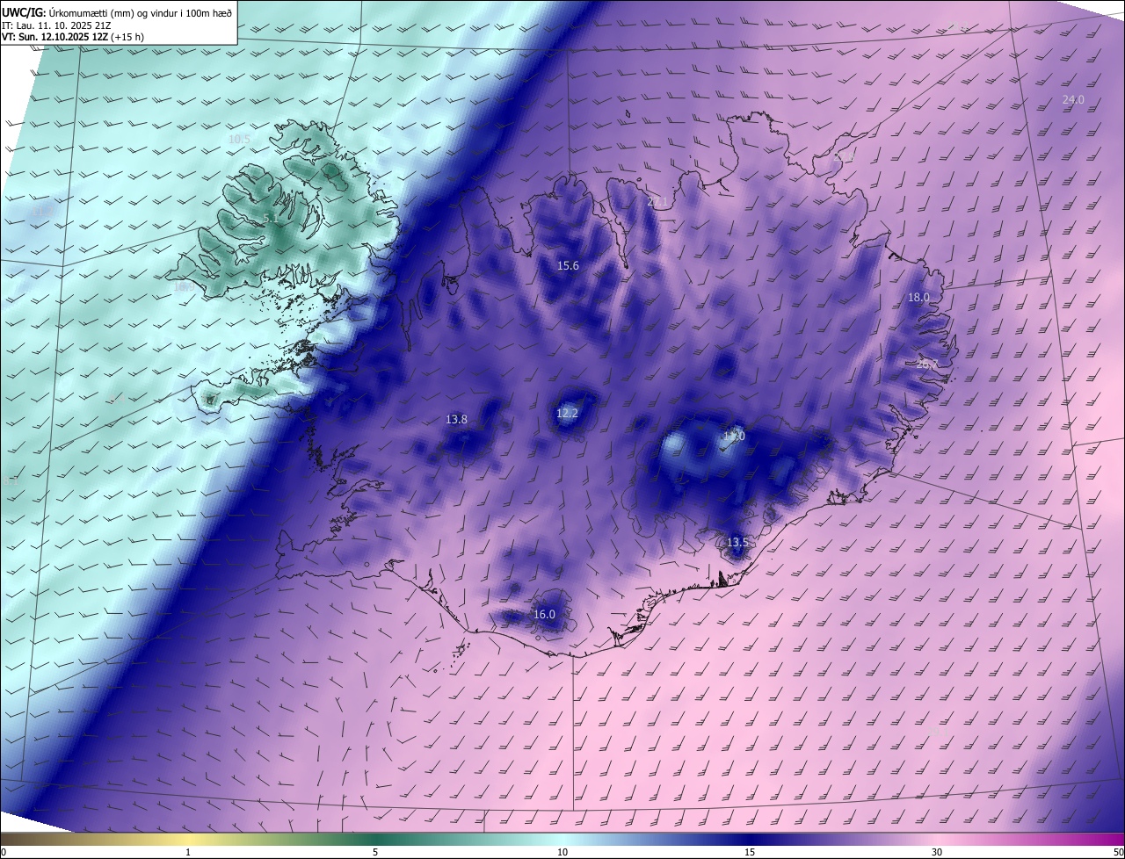
Task: Click the 13.8 value in west Iceland
Action: [x=456, y=420]
